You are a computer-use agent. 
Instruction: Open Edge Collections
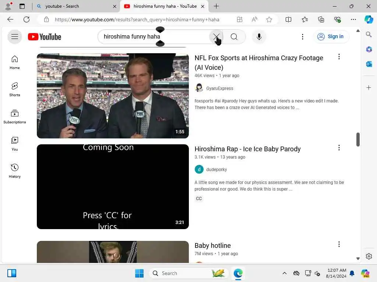(321, 19)
